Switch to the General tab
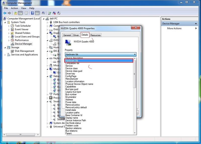Image resolution: width=201 pixels, height=144 pixels. (67, 35)
